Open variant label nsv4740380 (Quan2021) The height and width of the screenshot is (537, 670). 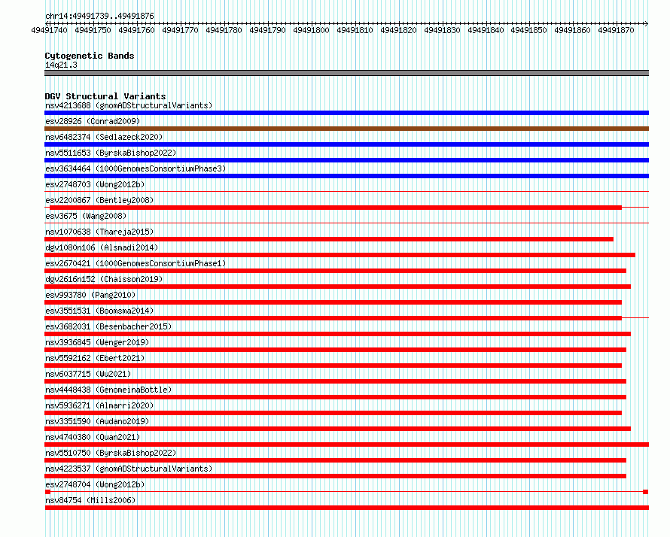point(93,437)
